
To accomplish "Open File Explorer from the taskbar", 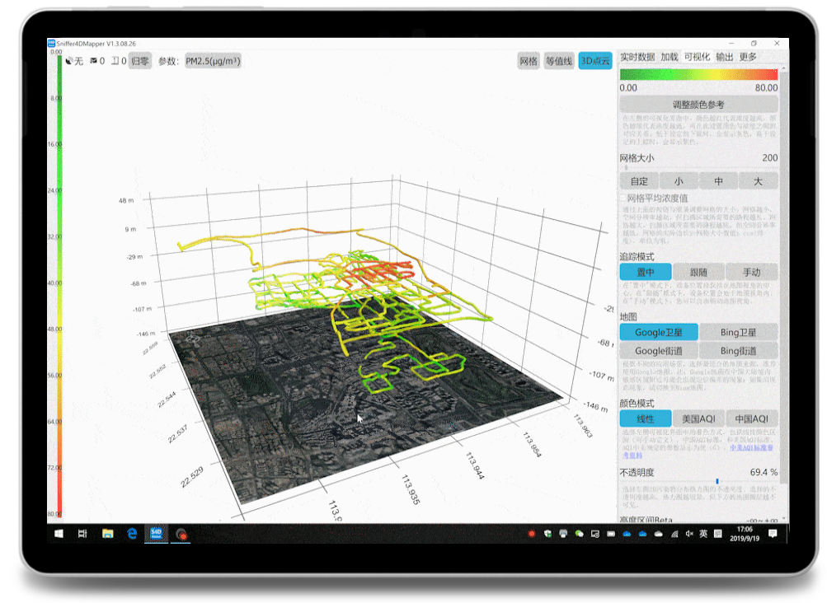I will tap(107, 534).
